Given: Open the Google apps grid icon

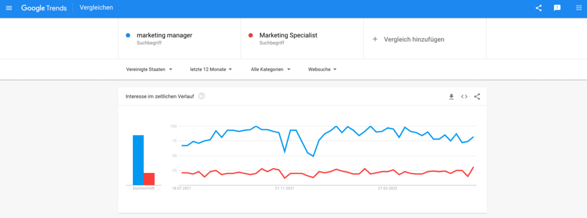Looking at the screenshot, I should [579, 8].
